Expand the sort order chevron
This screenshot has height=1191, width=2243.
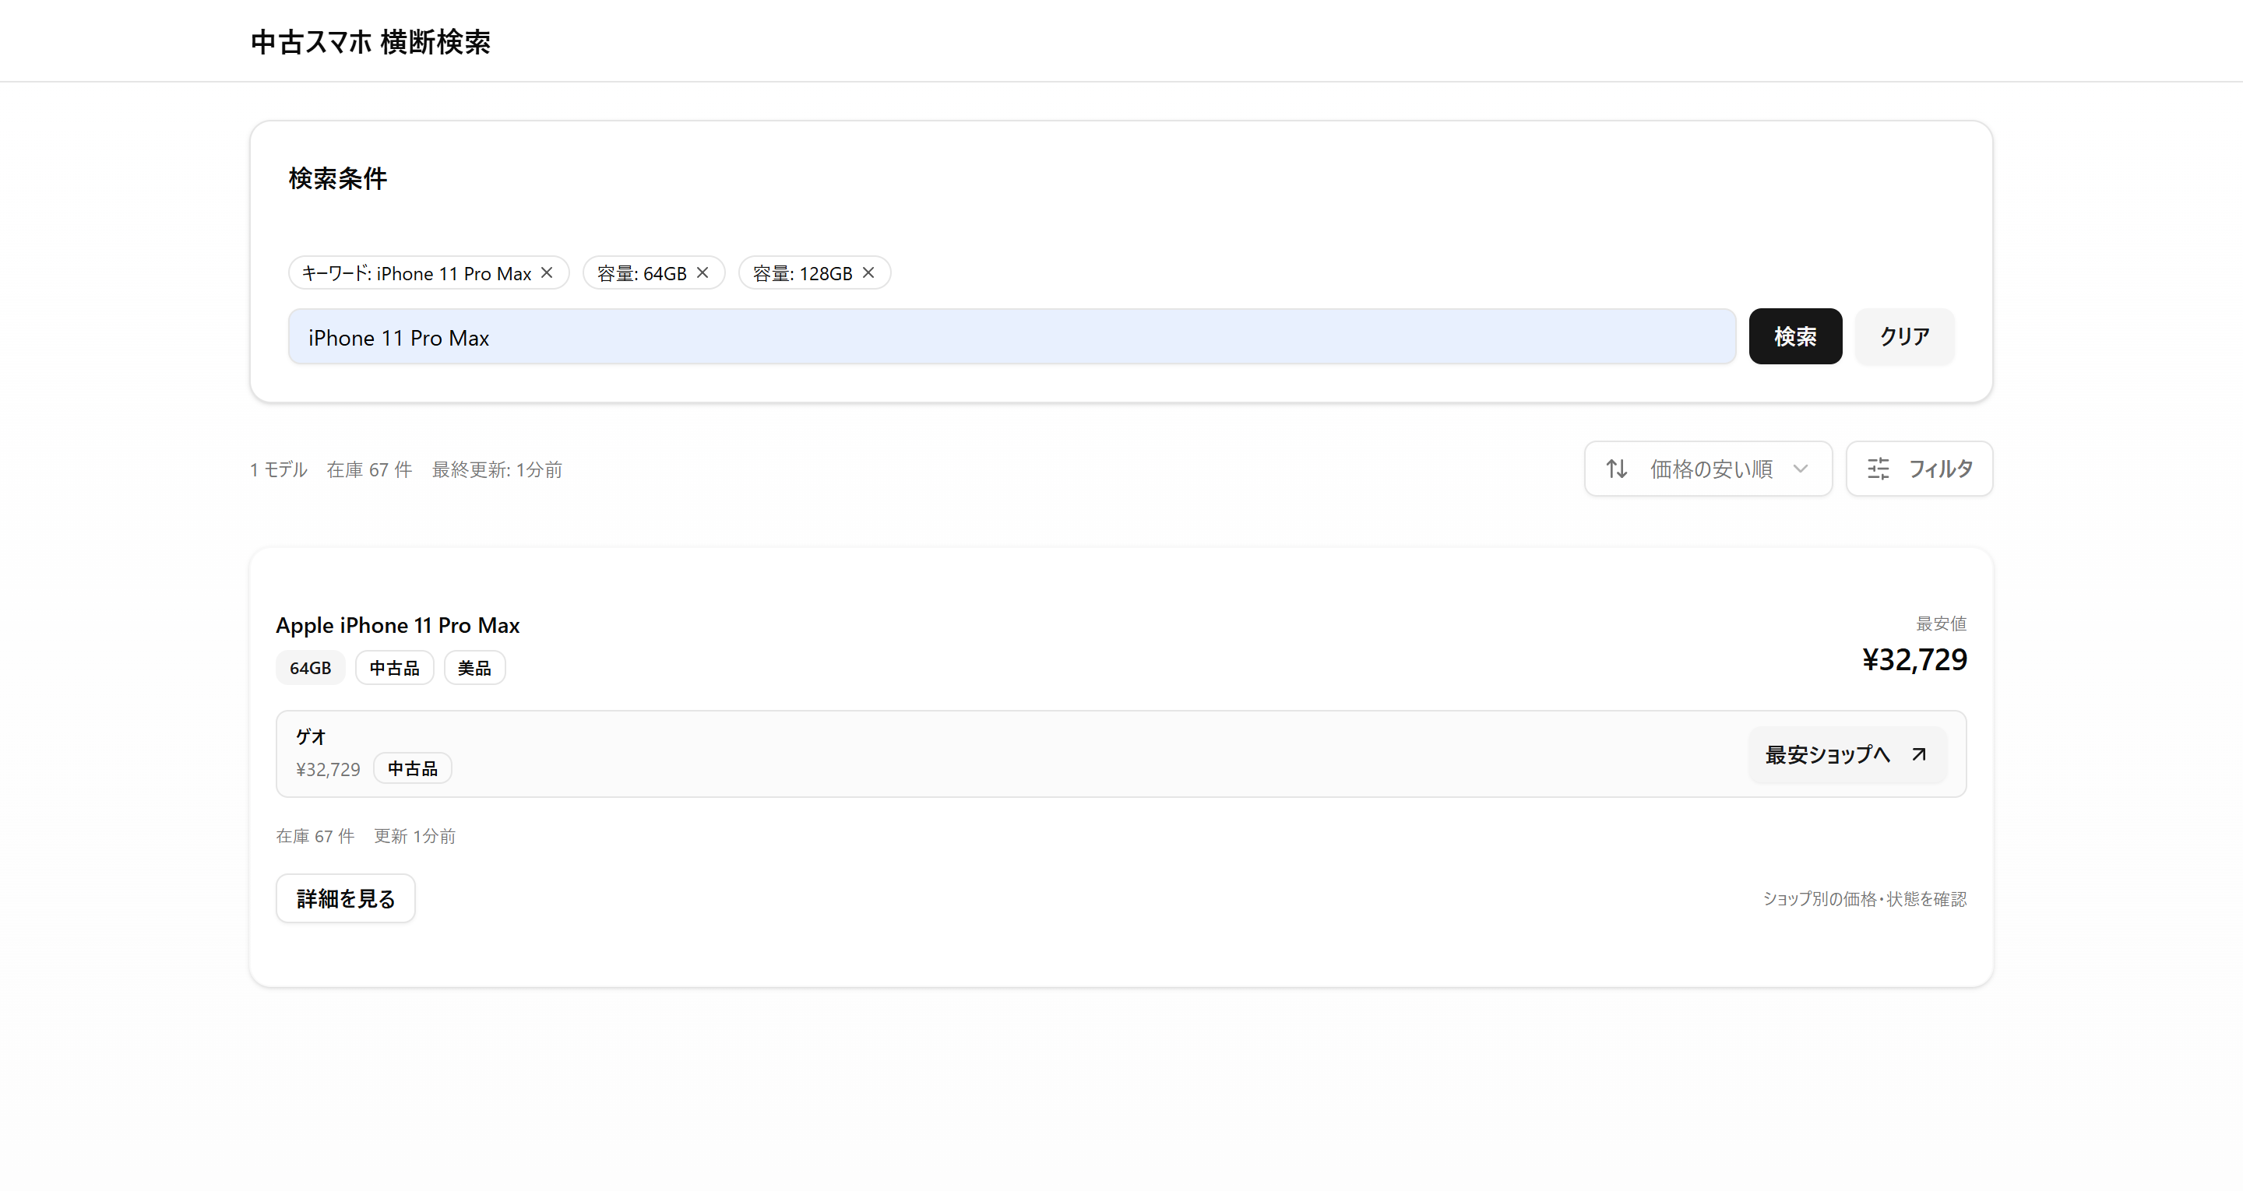click(1801, 469)
